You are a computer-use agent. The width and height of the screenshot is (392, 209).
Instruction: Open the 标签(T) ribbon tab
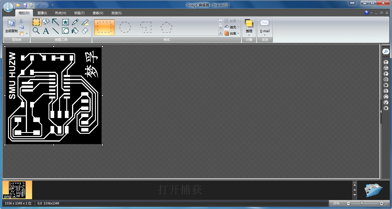pyautogui.click(x=79, y=13)
